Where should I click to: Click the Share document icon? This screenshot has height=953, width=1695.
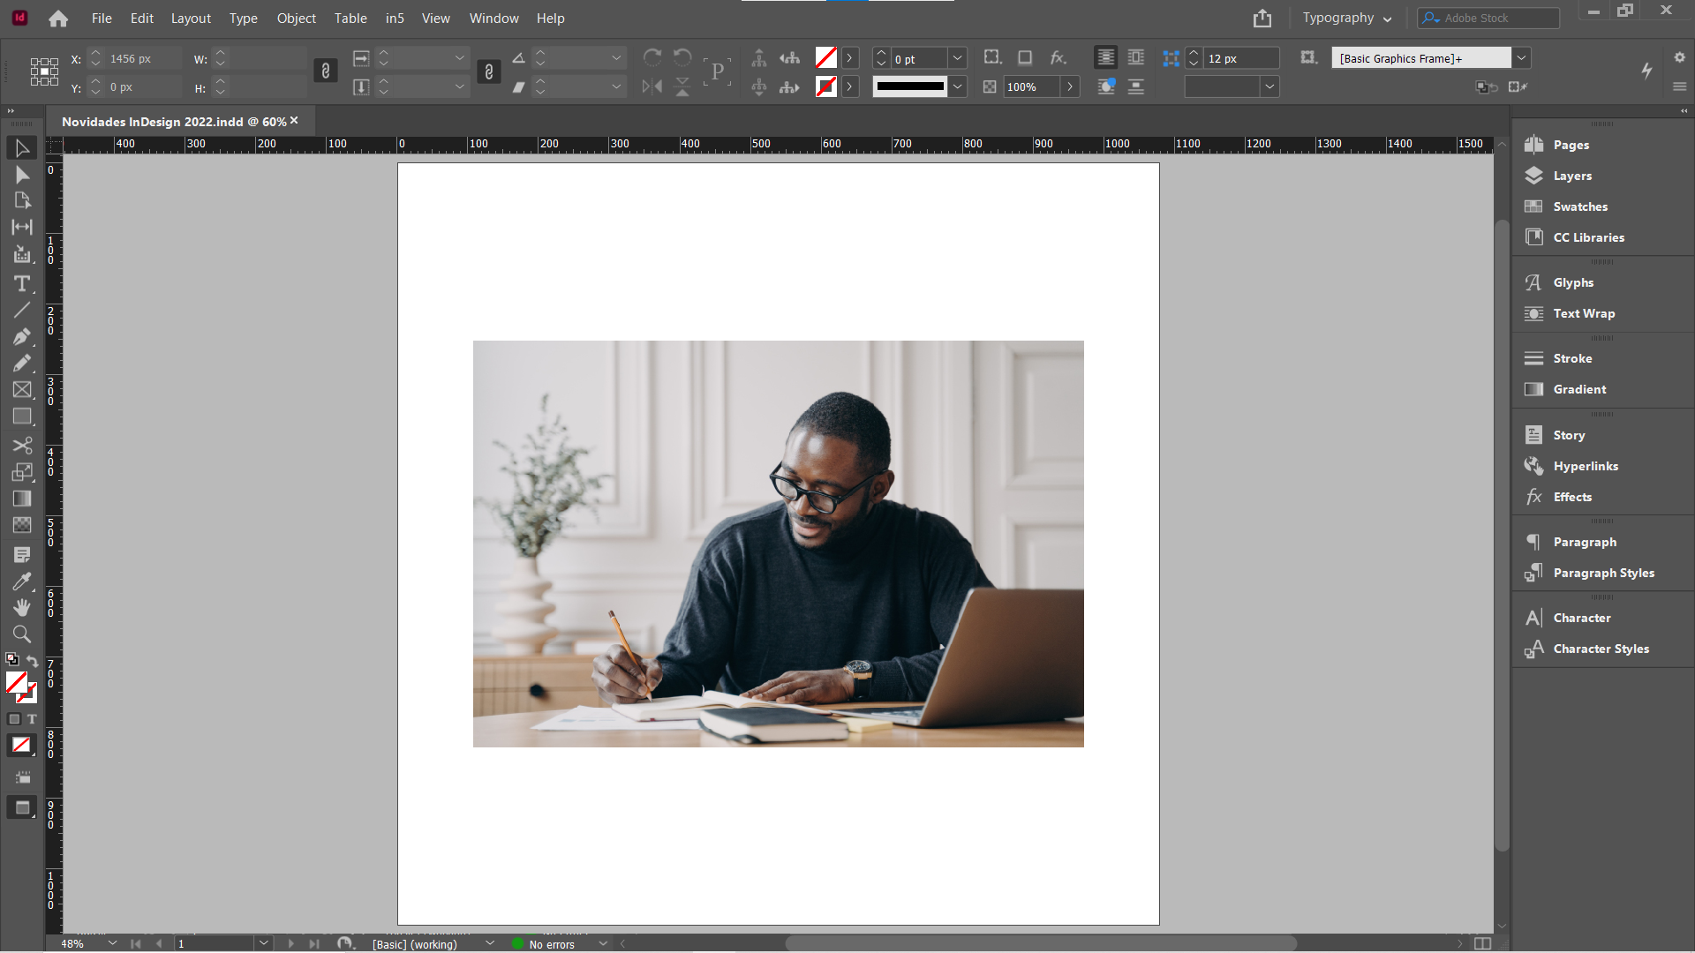(x=1262, y=18)
